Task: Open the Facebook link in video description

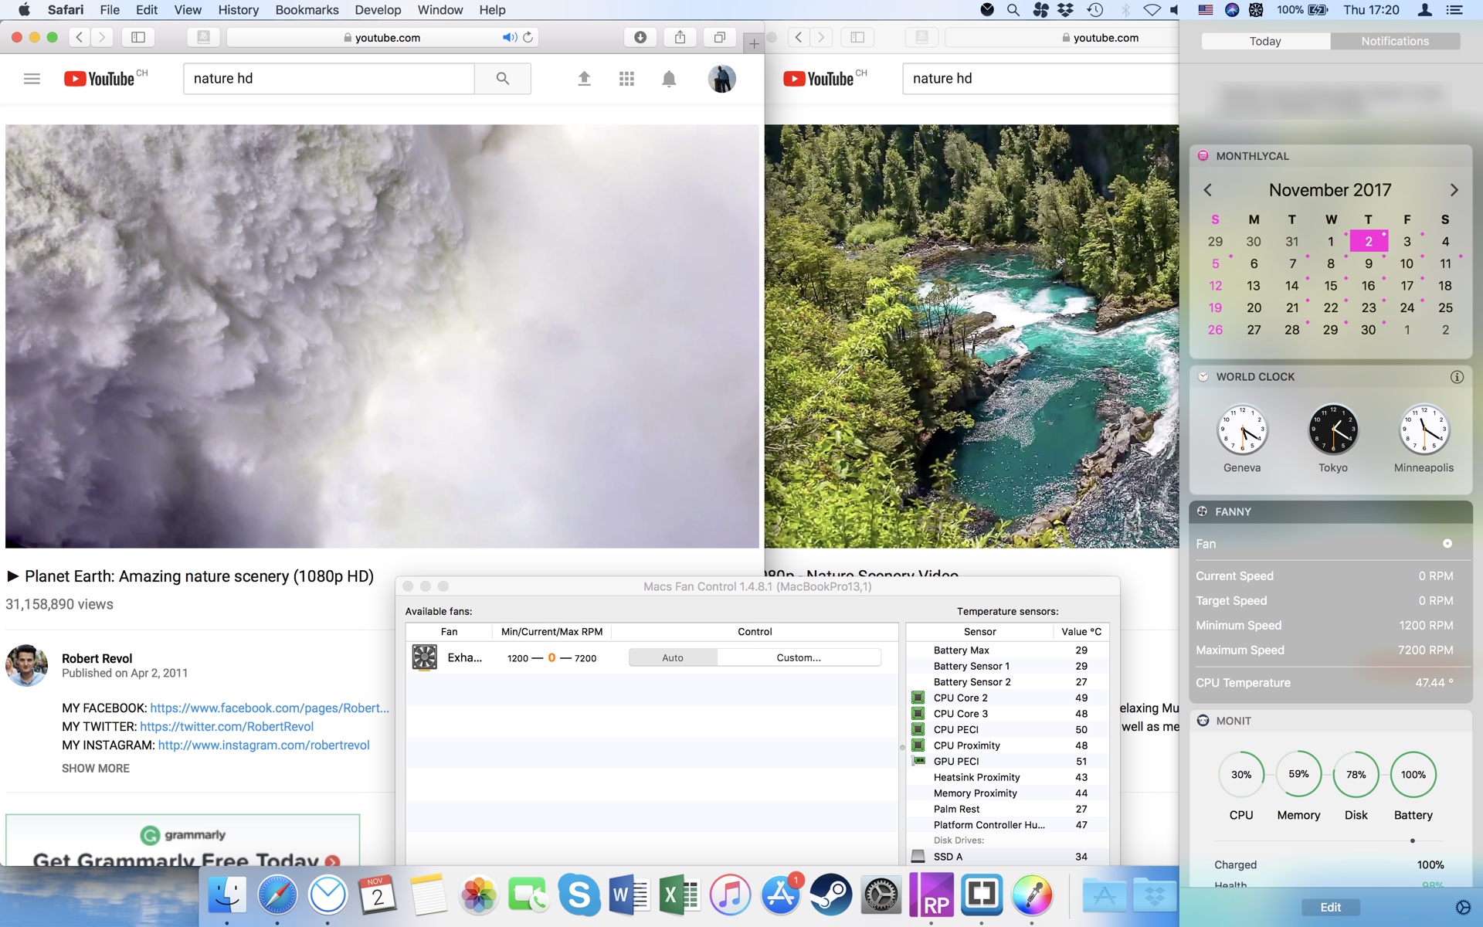Action: tap(270, 708)
